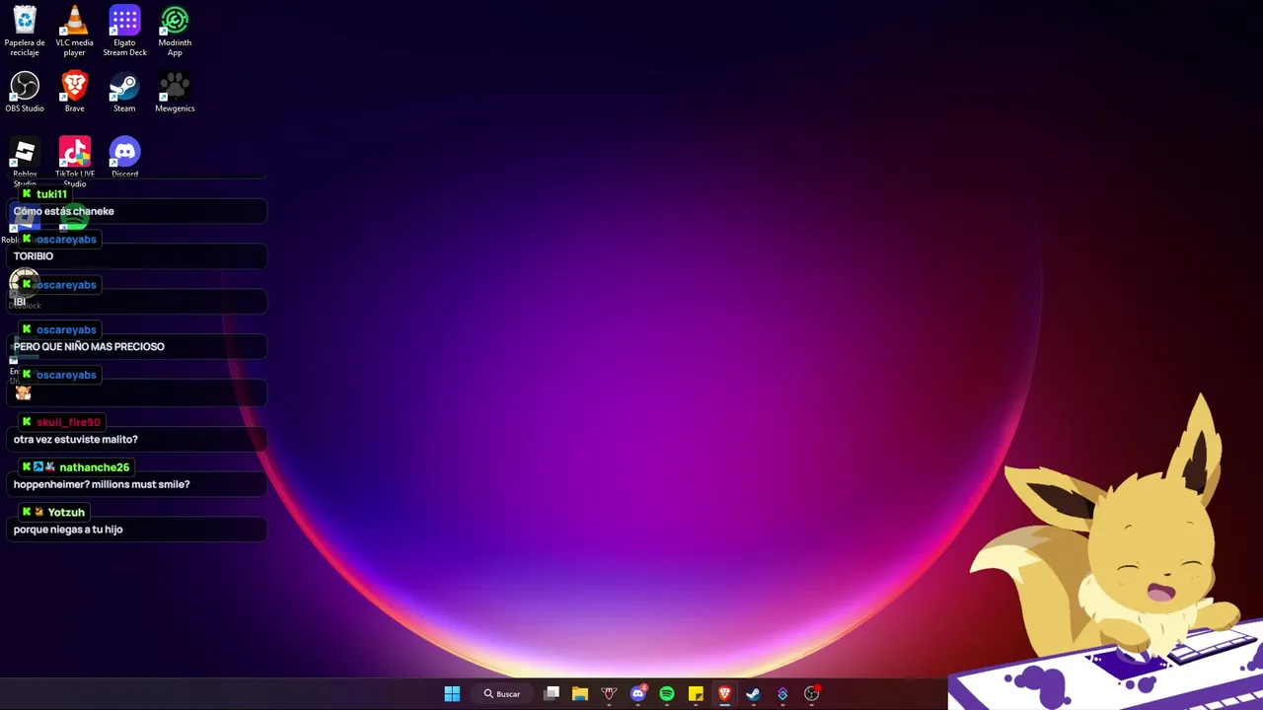Click the chat message 'TORIBIO'
This screenshot has height=710, width=1263.
point(34,256)
